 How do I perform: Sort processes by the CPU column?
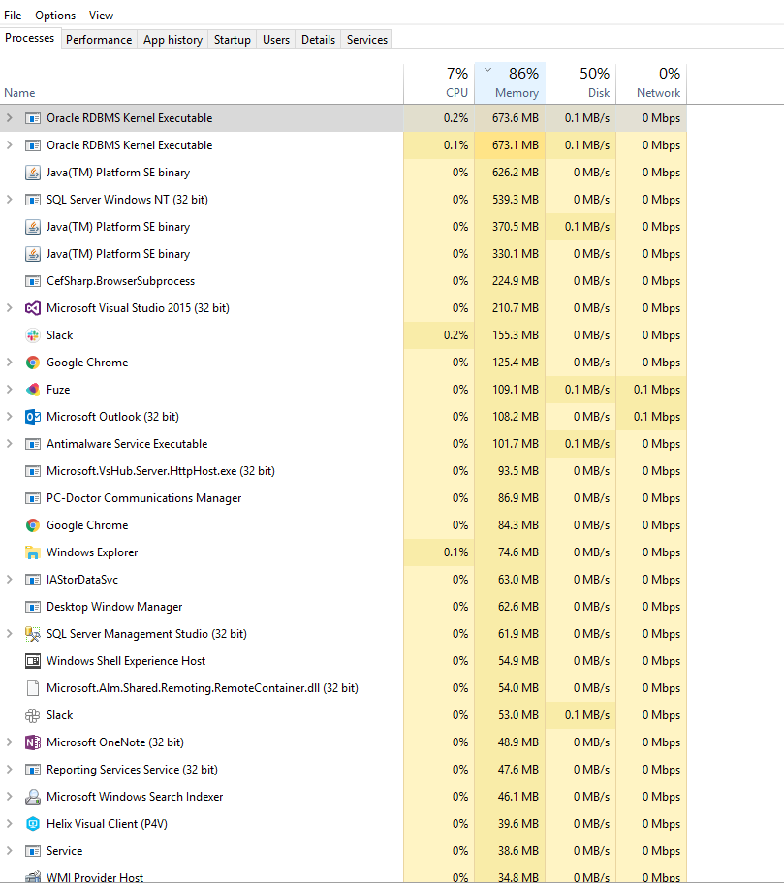point(439,83)
